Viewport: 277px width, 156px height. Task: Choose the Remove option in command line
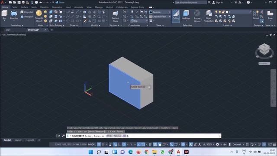117,136
